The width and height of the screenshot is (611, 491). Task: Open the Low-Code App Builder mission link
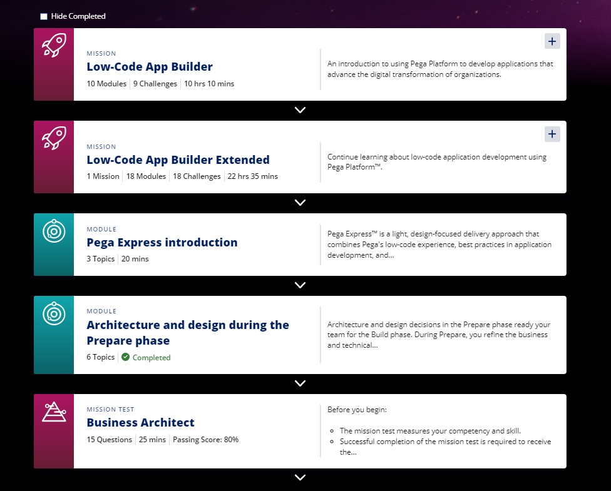[x=150, y=67]
